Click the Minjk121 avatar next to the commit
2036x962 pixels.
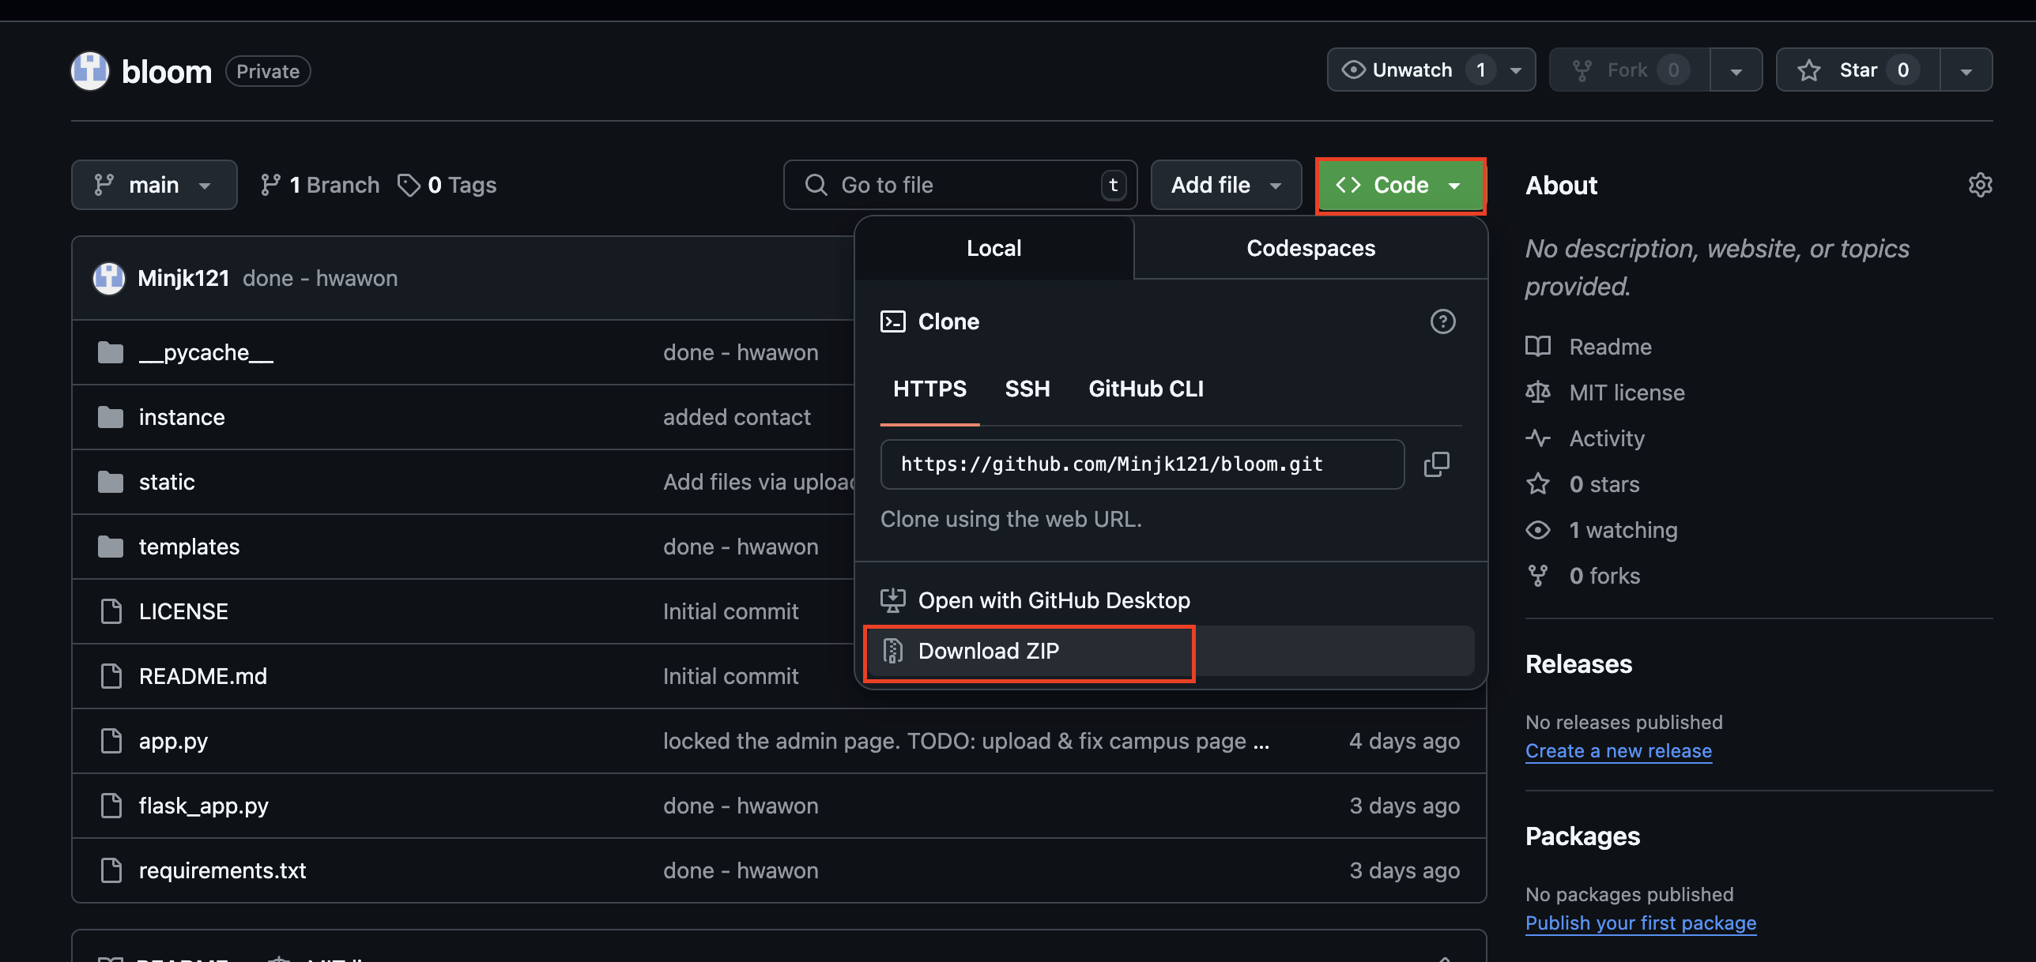click(x=109, y=278)
